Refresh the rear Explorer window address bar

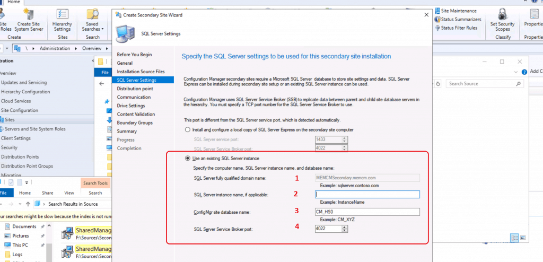click(438, 83)
